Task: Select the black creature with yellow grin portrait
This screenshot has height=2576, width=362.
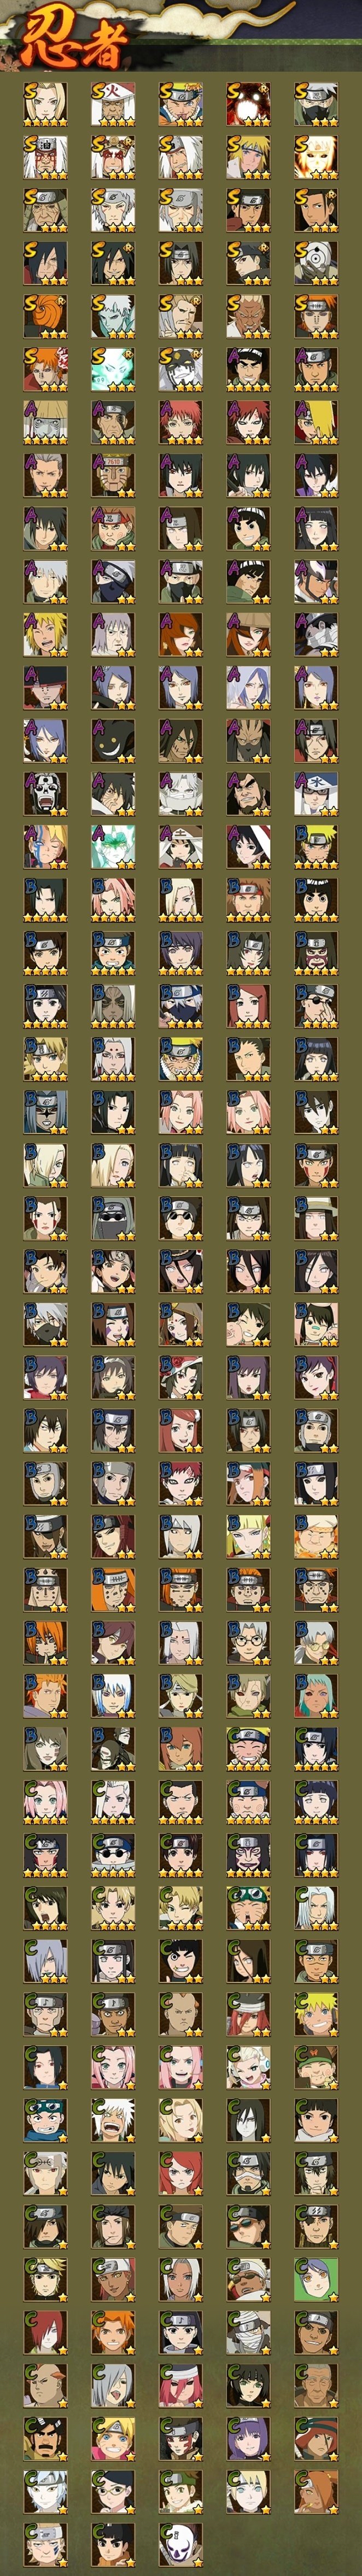Action: coord(113,739)
